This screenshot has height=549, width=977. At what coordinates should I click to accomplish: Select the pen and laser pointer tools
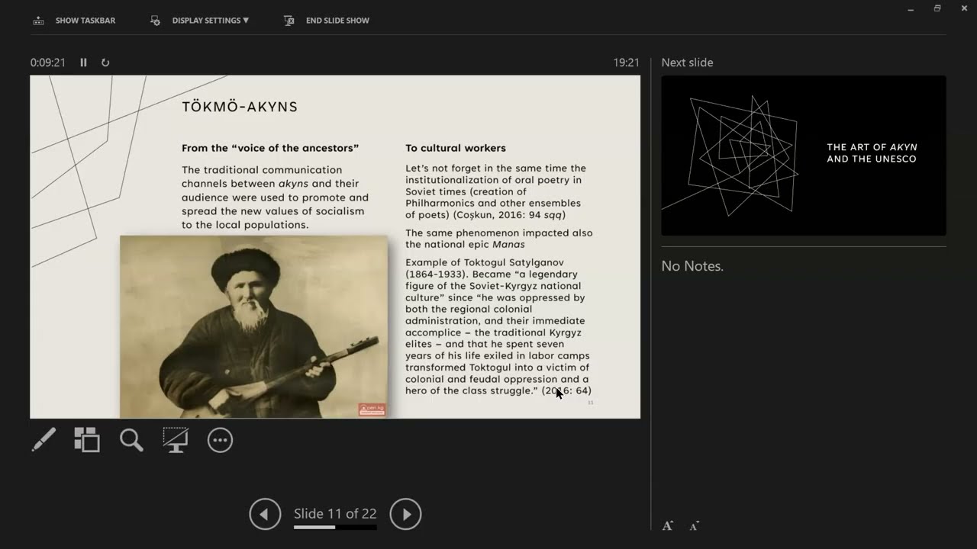[44, 440]
